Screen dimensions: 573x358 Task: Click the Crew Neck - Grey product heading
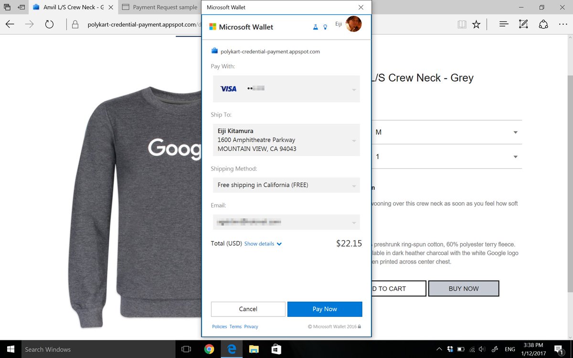(423, 78)
